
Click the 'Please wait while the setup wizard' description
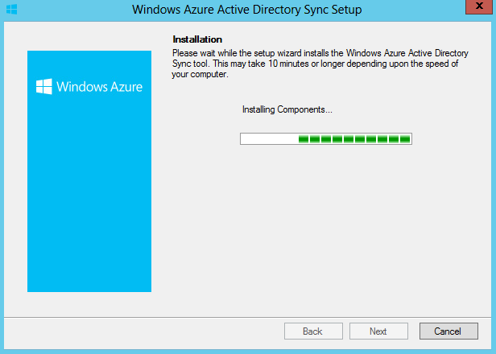coord(320,64)
